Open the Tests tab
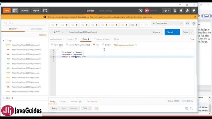This screenshot has height=119, width=212. (x=116, y=39)
